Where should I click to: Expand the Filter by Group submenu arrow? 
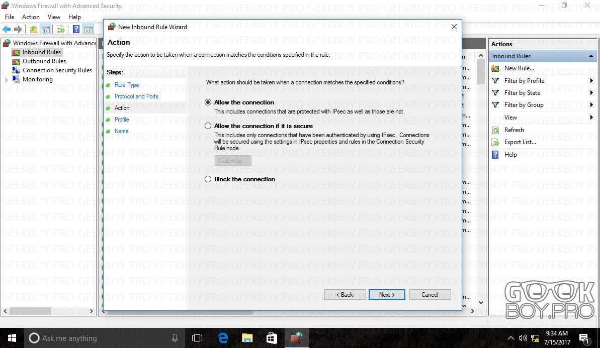591,104
